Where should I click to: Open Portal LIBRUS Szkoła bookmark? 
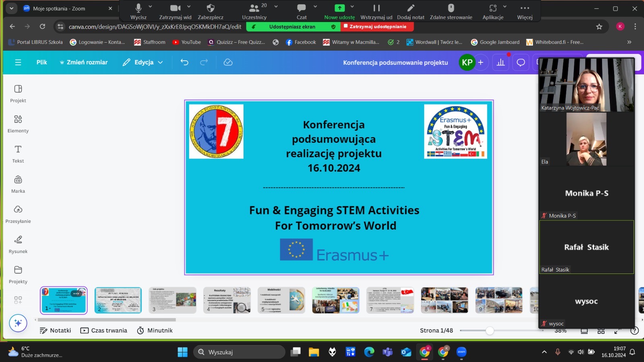pyautogui.click(x=35, y=42)
